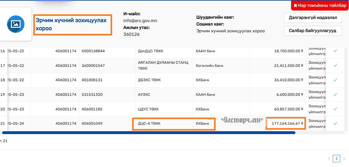Click the info@erc.gov.mn email address
The image size is (349, 167).
(x=140, y=21)
